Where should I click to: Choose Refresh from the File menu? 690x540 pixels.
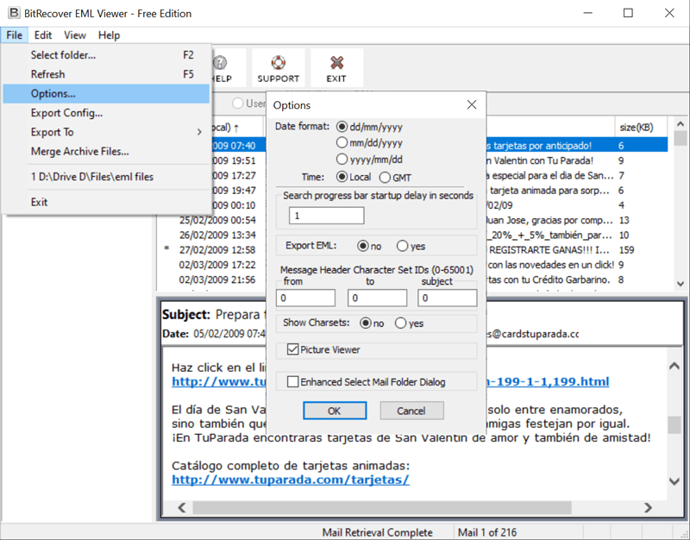click(106, 74)
